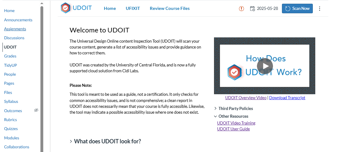This screenshot has width=344, height=152.
Task: Open Outcomes in course navigation
Action: click(13, 111)
